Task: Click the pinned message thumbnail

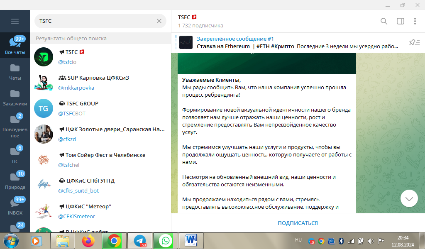Action: click(x=186, y=43)
